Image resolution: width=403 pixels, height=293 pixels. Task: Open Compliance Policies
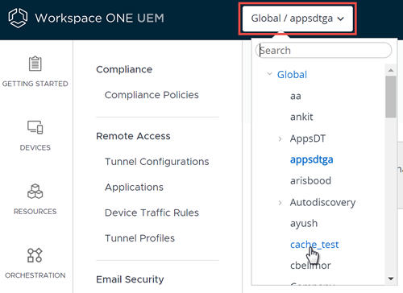(x=152, y=95)
